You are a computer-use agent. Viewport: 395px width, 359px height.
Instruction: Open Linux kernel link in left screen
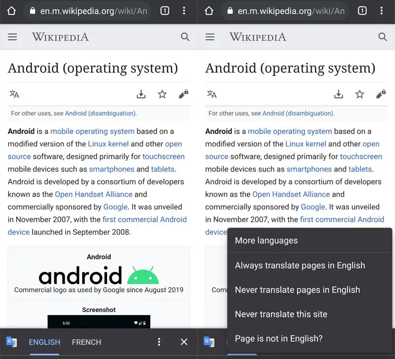(108, 144)
